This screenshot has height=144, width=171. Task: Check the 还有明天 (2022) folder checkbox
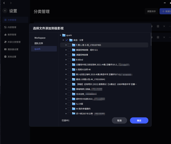tap(69, 84)
